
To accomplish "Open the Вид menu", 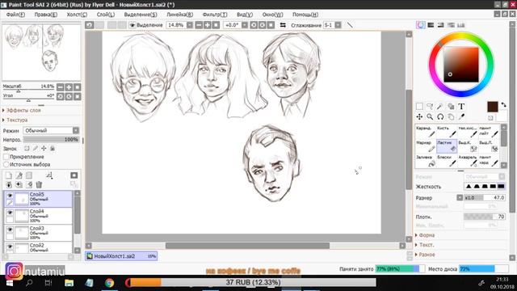I will pyautogui.click(x=245, y=15).
